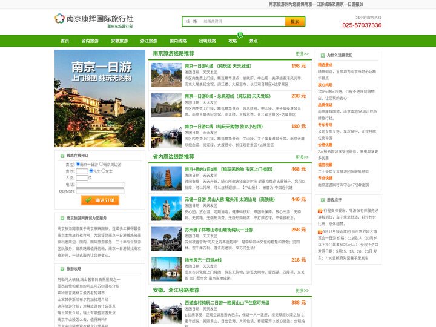The image size is (436, 327).
Task: Open 出境线路 navigation item
Action: (x=208, y=41)
